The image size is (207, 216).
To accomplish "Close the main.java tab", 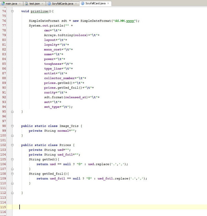I will [20, 3].
